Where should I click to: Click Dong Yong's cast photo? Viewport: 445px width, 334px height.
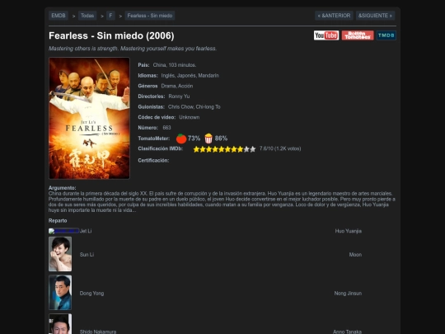click(60, 293)
